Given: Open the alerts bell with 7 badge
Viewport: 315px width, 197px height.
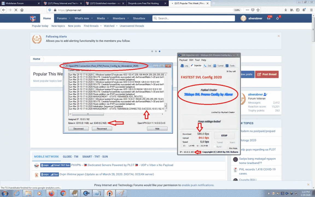Looking at the screenshot, I should (x=278, y=18).
